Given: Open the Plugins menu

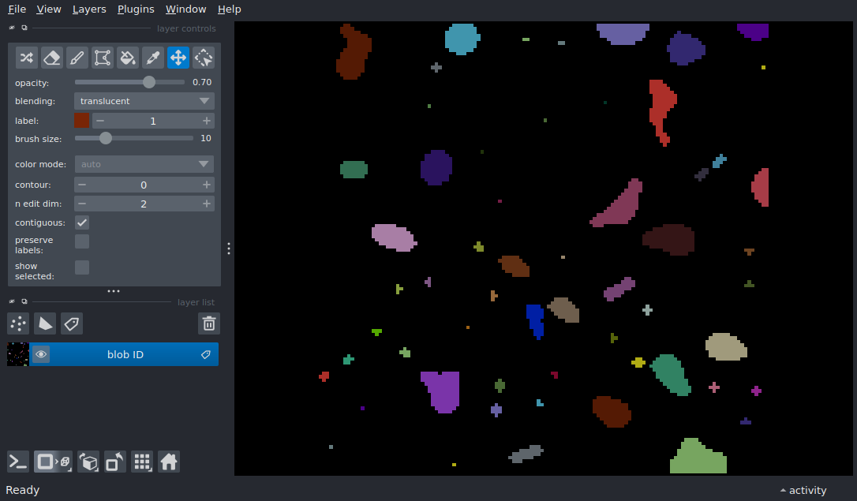Looking at the screenshot, I should pyautogui.click(x=136, y=9).
